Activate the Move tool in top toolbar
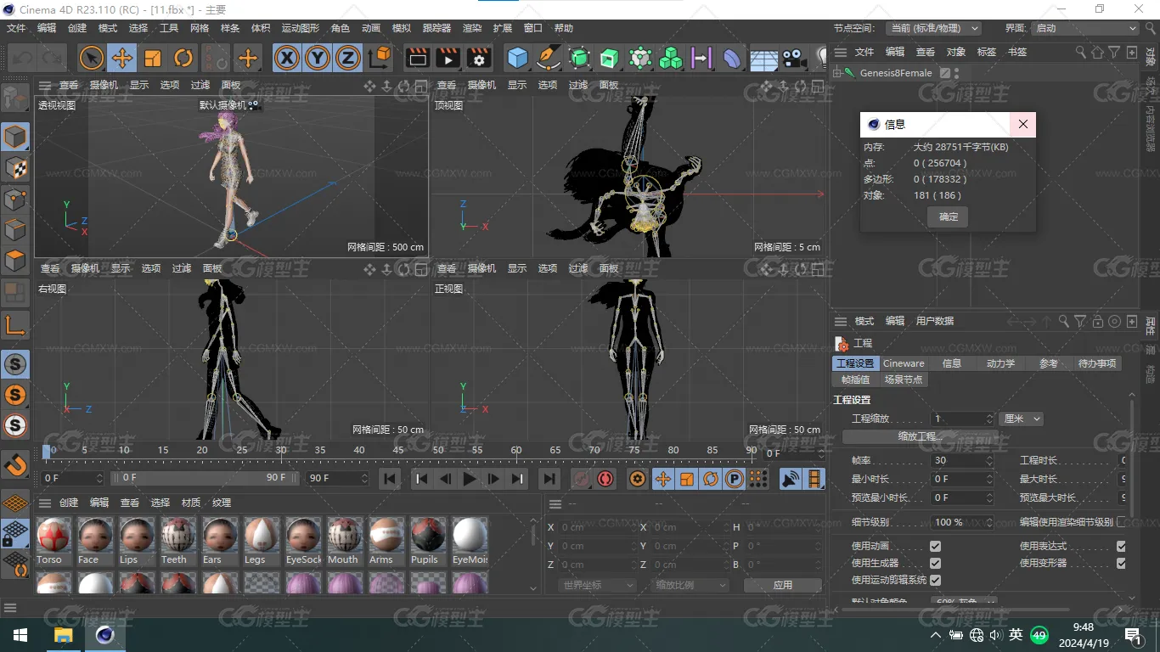 coord(121,58)
